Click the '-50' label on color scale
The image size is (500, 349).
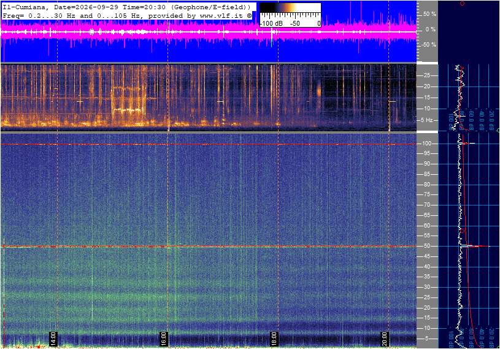click(295, 23)
